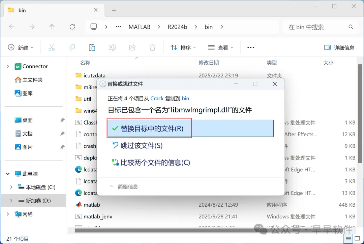Click R2024b in the address breadcrumb
This screenshot has height=244, width=364.
(x=177, y=27)
